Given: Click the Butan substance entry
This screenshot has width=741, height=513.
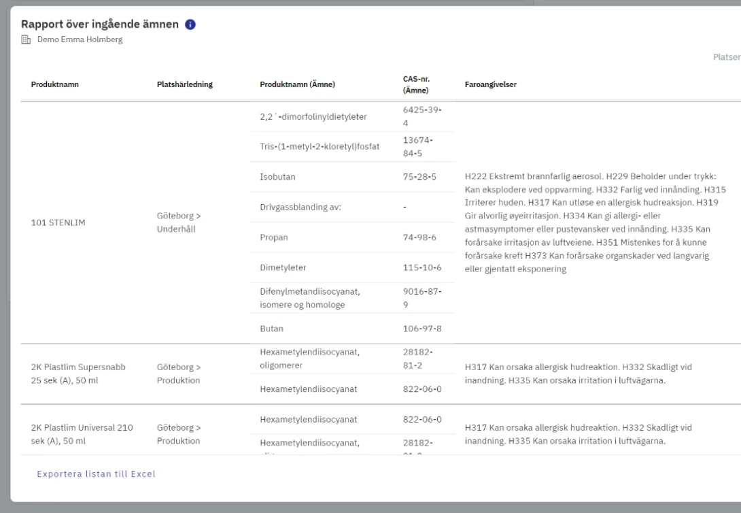Looking at the screenshot, I should click(x=272, y=329).
